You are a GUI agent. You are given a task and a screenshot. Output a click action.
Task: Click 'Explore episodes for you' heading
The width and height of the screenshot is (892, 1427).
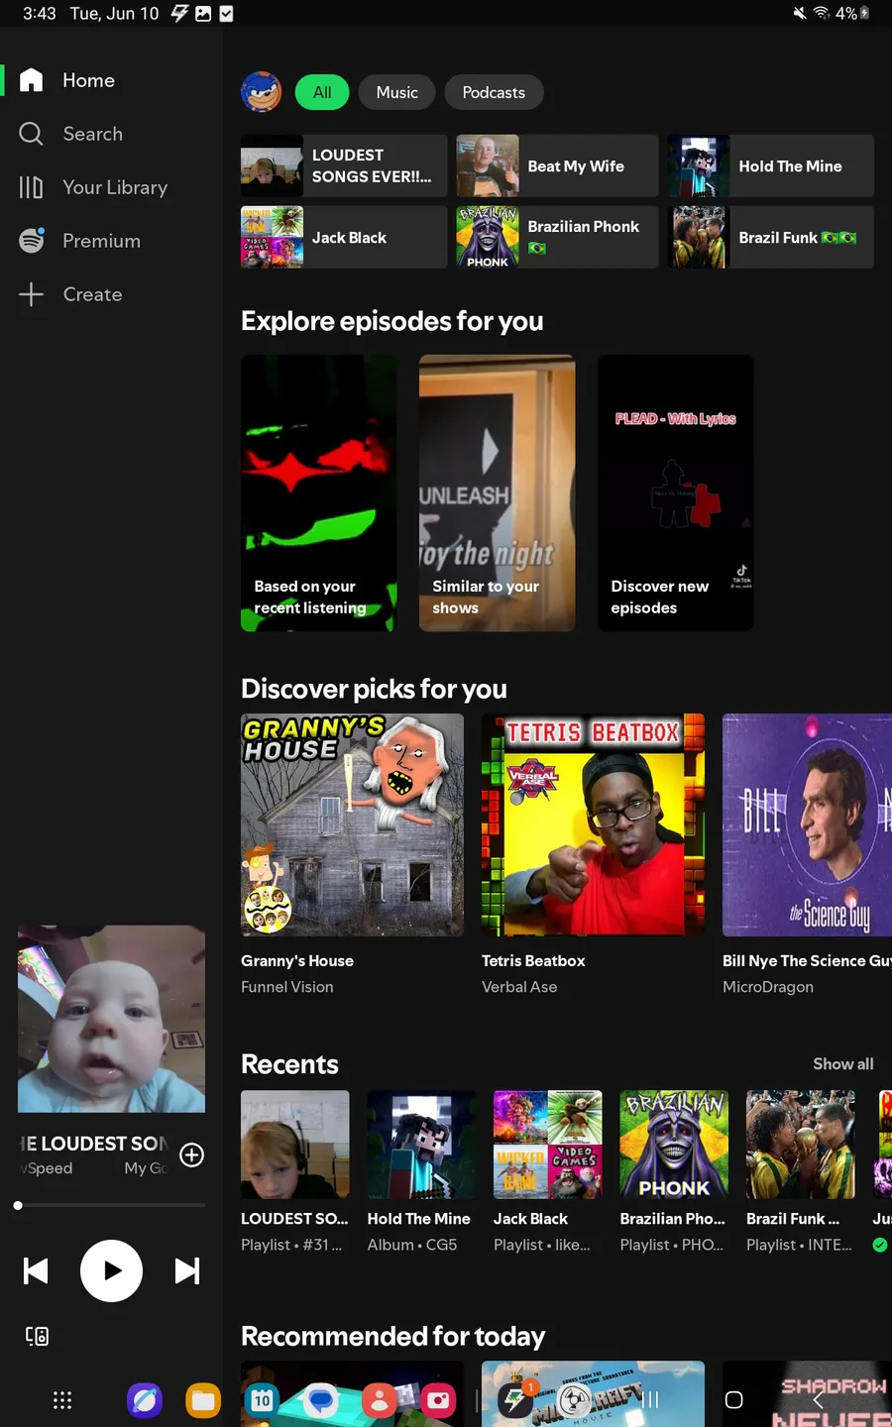[392, 321]
